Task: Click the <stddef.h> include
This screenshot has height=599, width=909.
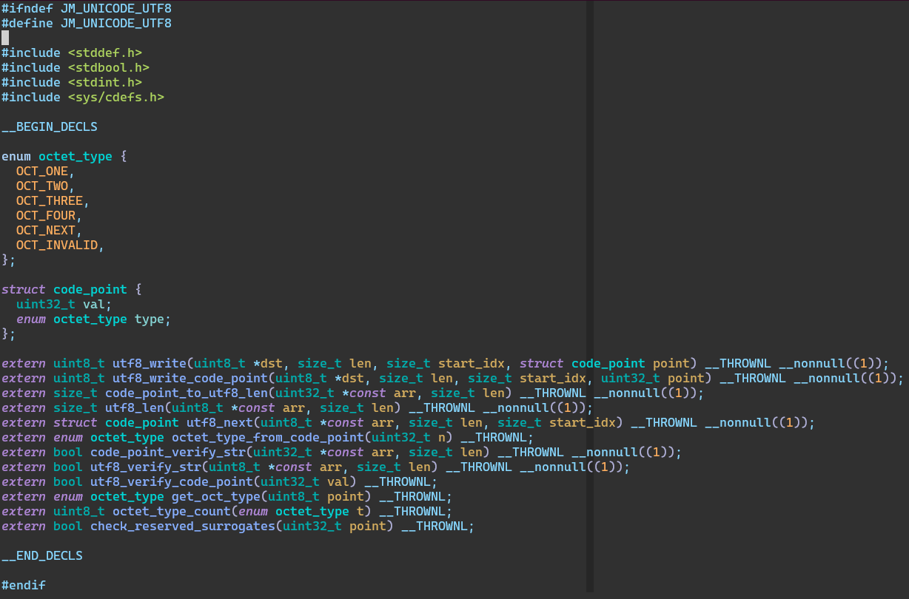Action: click(x=105, y=53)
